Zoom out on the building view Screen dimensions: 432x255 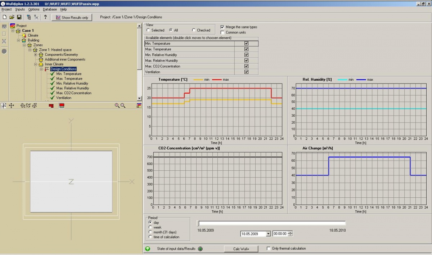pyautogui.click(x=123, y=106)
